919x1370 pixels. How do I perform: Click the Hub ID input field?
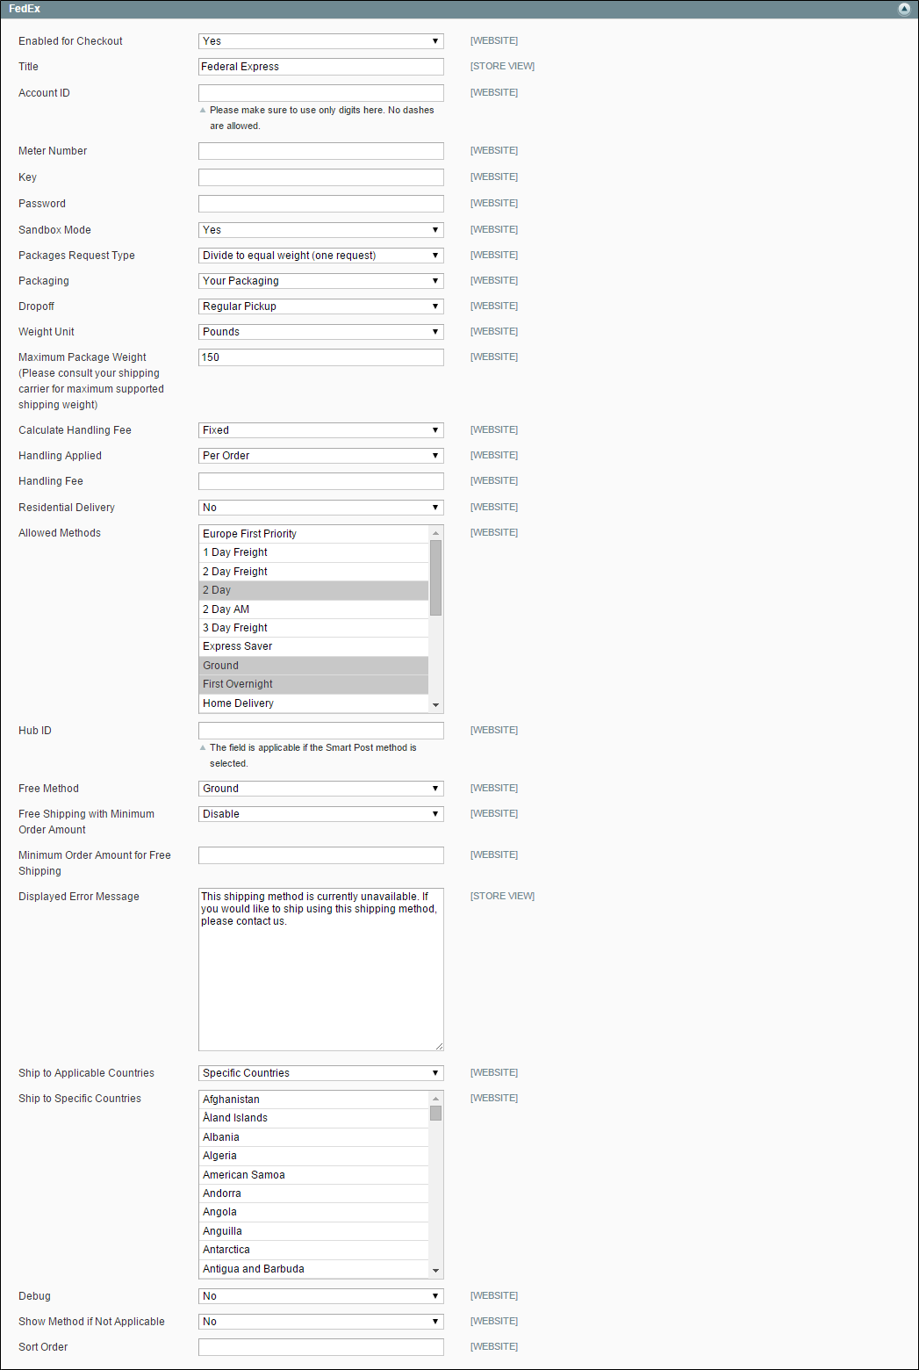coord(321,731)
